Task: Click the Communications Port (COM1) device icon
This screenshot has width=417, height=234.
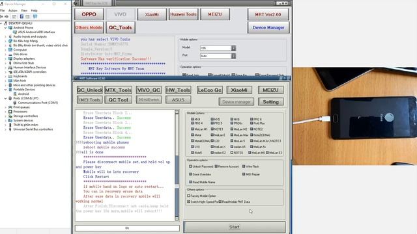Action: 15,103
